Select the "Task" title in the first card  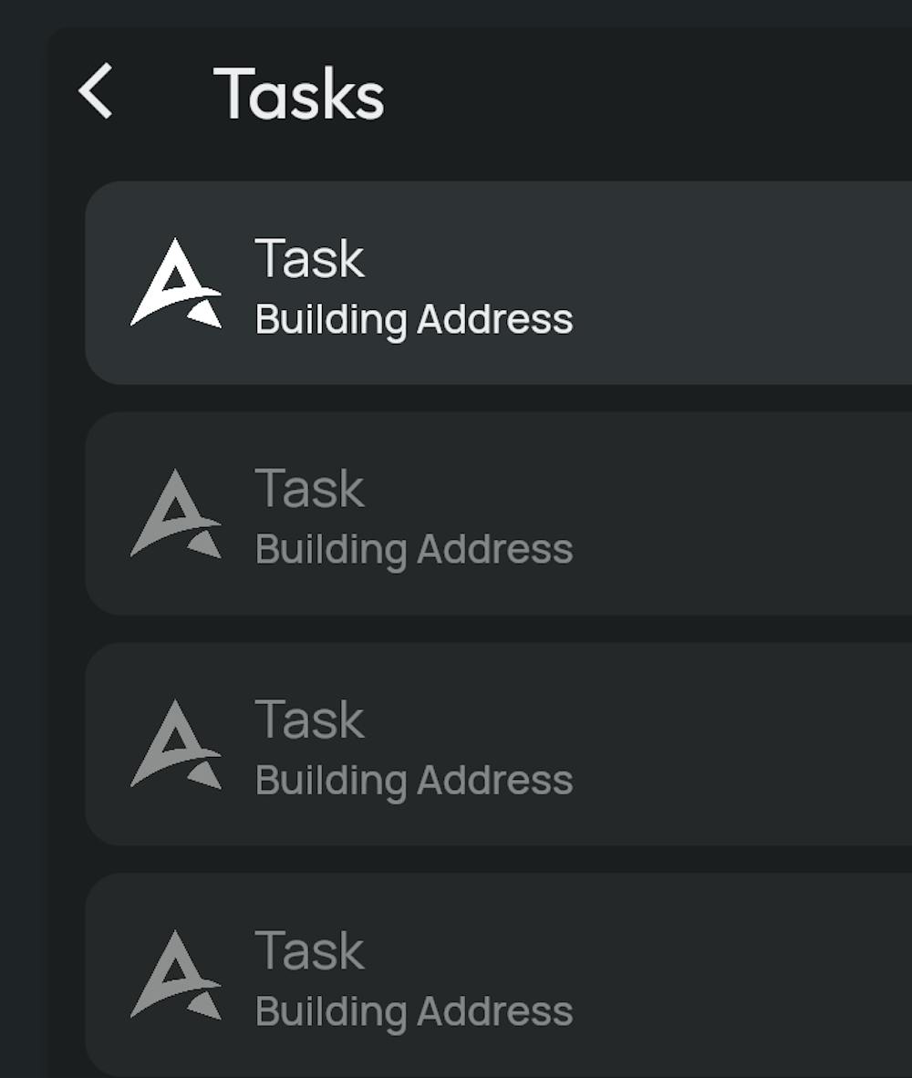coord(310,259)
